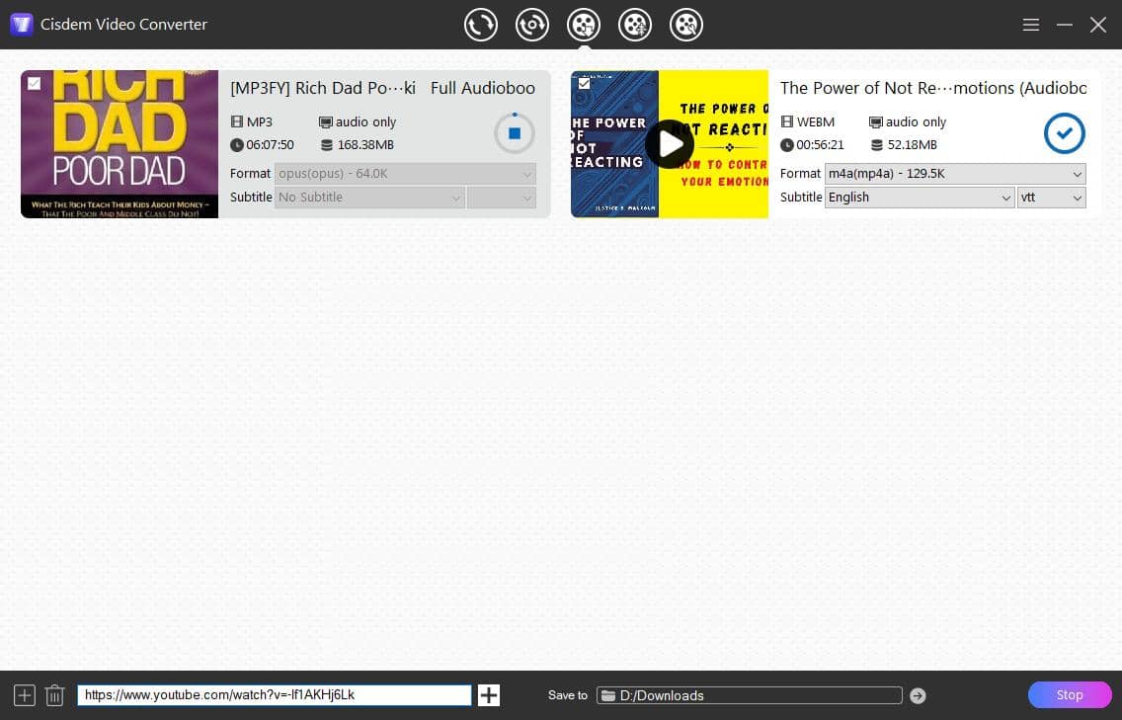This screenshot has height=720, width=1122.
Task: Play The Power of Not Reacting thumbnail
Action: pos(670,143)
